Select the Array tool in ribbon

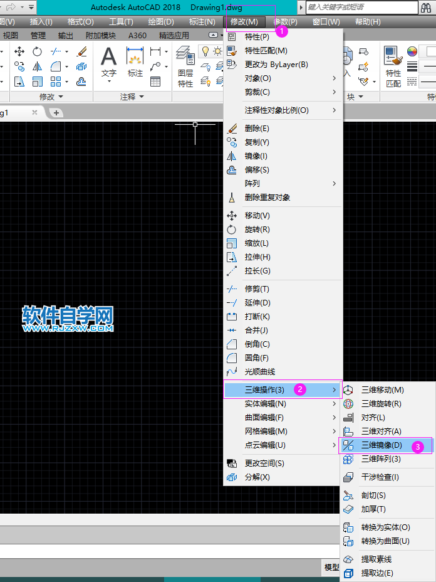coord(56,82)
